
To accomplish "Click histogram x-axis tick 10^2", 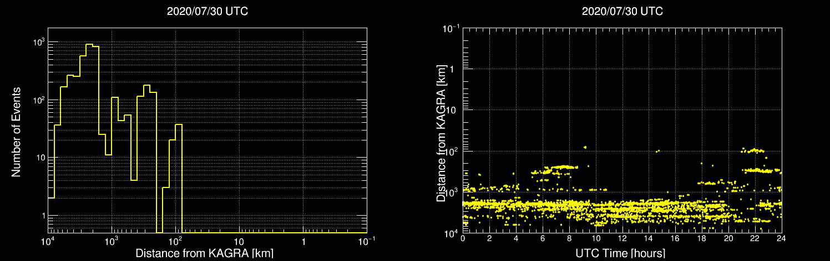I will click(x=176, y=241).
